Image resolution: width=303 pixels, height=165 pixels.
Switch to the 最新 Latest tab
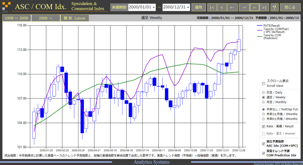pos(75,18)
